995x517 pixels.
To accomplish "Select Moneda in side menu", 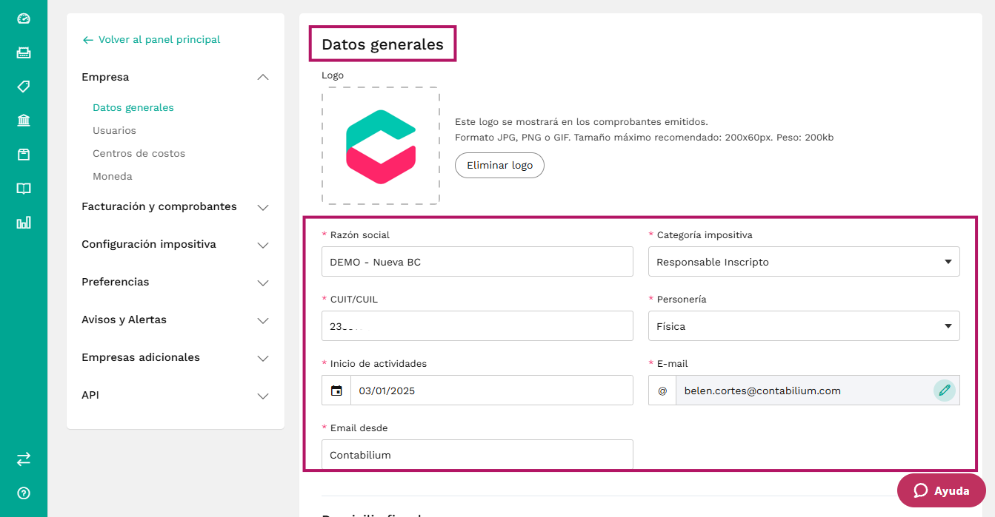I will [x=113, y=176].
